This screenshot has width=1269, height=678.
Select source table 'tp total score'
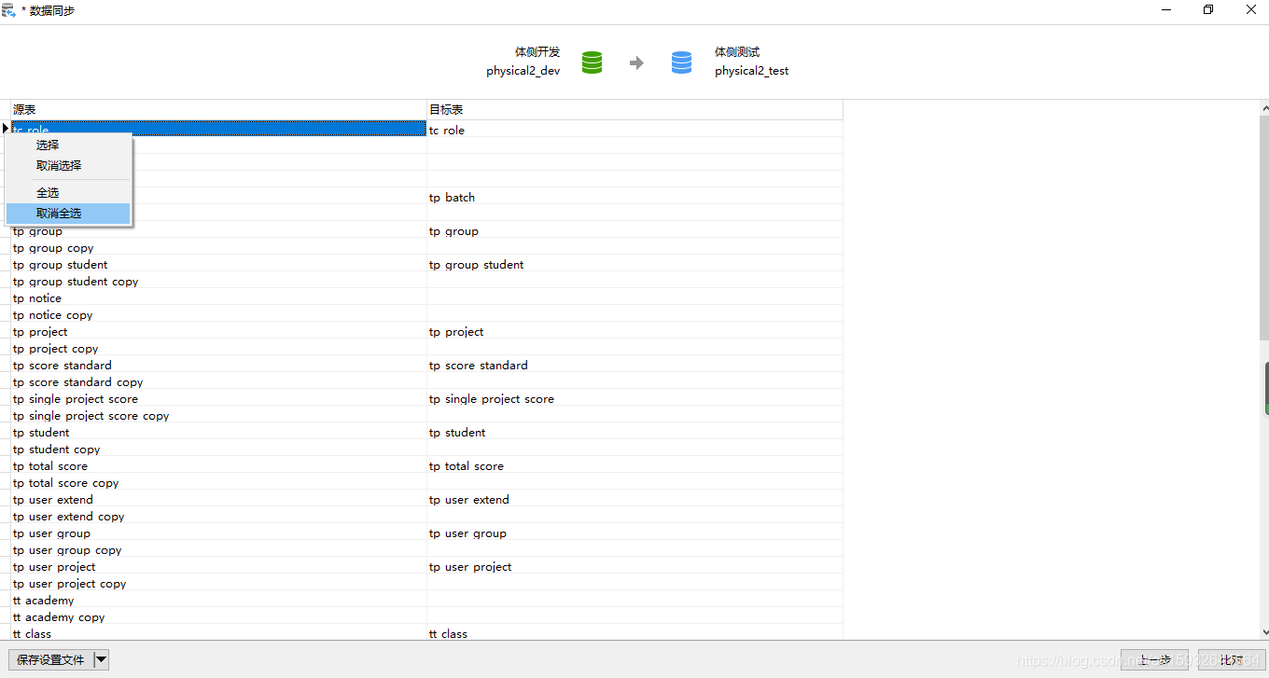[x=218, y=466]
